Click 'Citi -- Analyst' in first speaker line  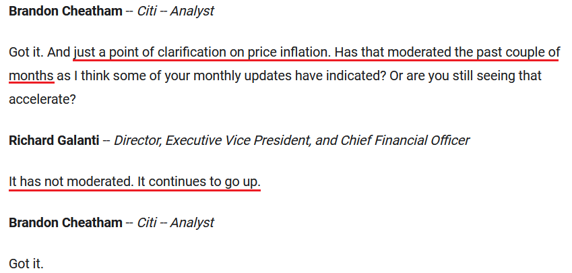click(176, 11)
